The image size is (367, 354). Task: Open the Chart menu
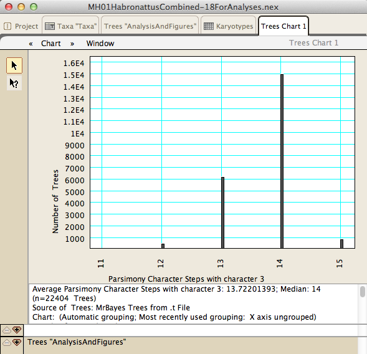click(x=51, y=44)
